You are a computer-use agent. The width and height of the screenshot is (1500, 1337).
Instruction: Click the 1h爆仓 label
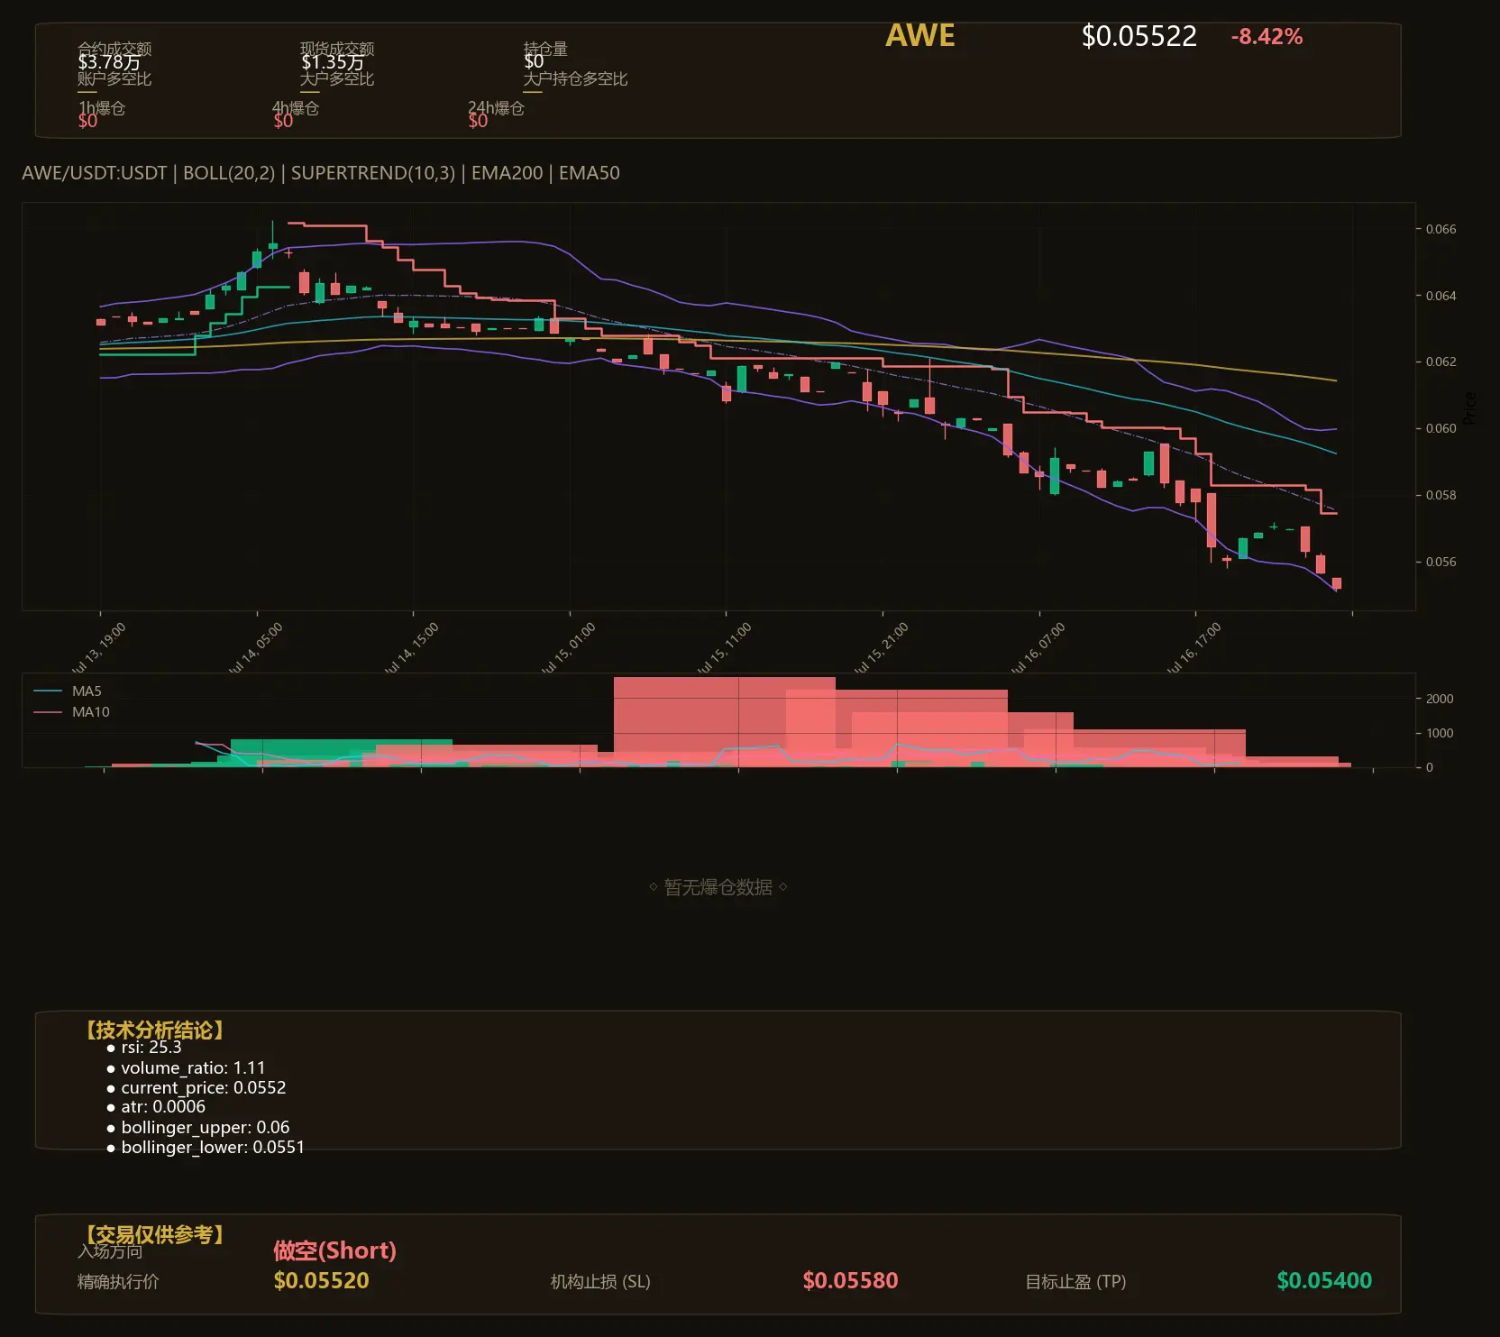(x=102, y=108)
